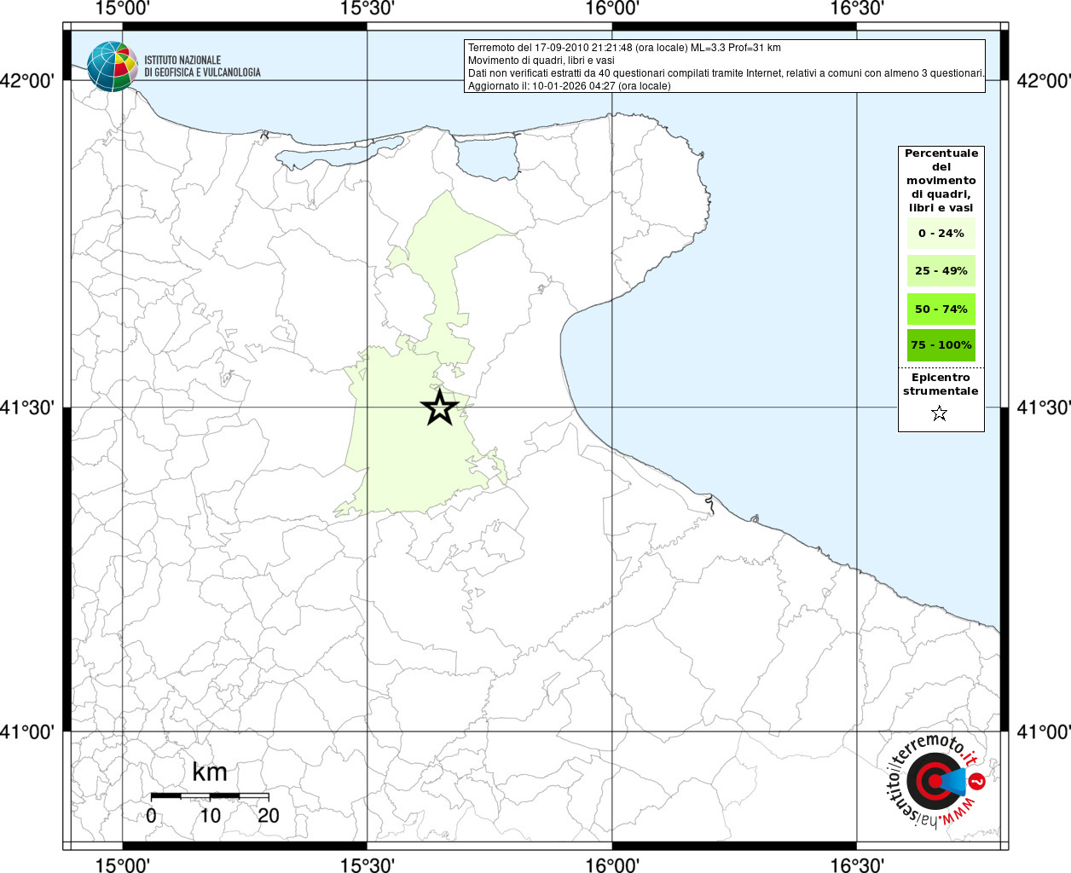Screen dimensions: 1071x873
Task: Click the 'Aggiornato il' update date line
Action: [569, 86]
